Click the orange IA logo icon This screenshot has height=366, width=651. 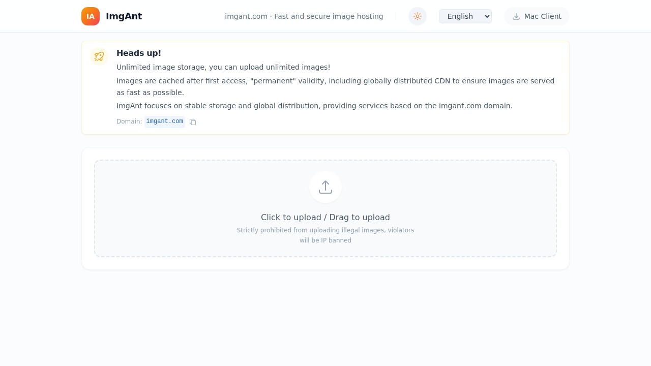point(91,16)
